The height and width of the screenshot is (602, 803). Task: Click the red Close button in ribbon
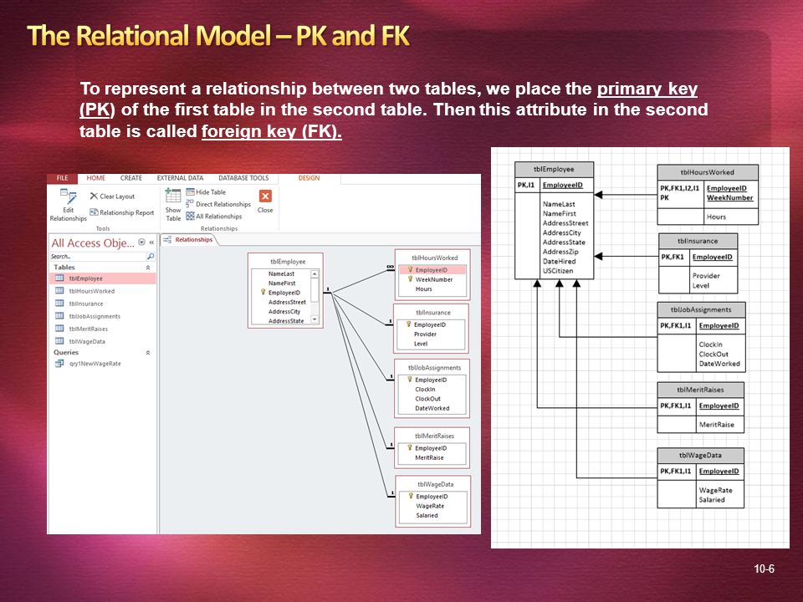click(265, 196)
